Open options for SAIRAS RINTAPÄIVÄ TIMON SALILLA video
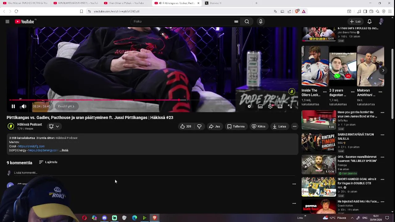 tap(382, 135)
